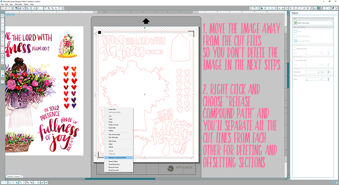Adjust the Threshold slider
Screen dimensions: 339x185
click(312, 72)
